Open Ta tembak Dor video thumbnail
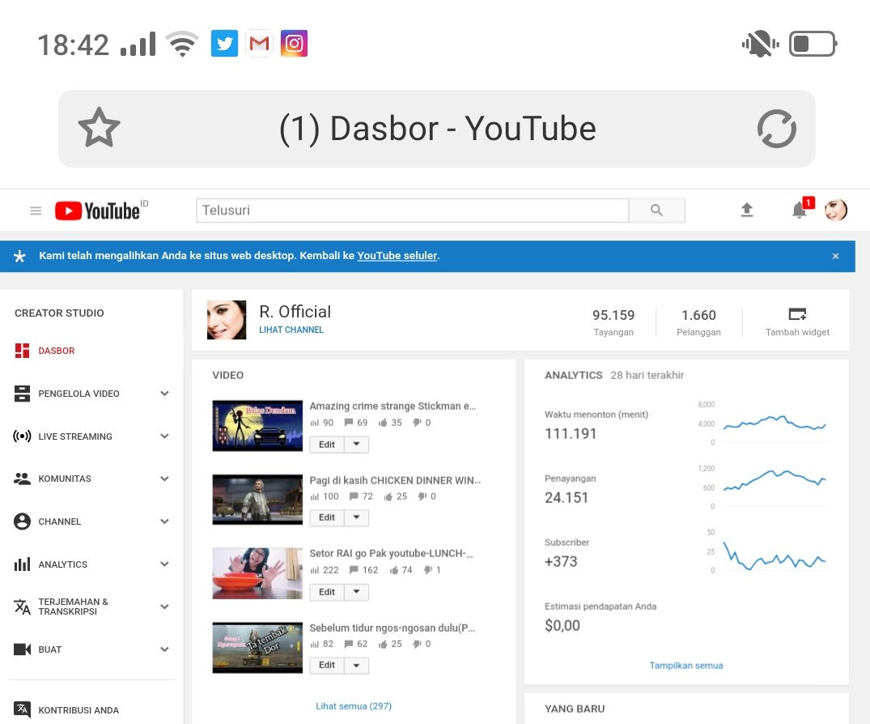Screen dimensions: 870x724 pyautogui.click(x=257, y=647)
